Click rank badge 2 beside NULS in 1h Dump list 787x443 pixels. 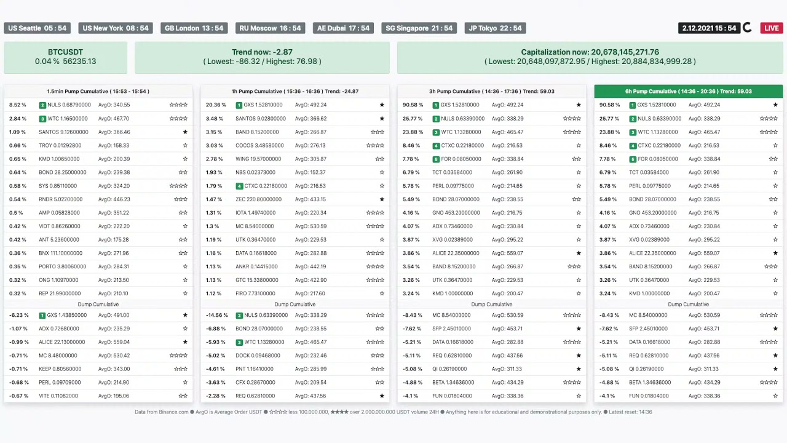click(239, 315)
